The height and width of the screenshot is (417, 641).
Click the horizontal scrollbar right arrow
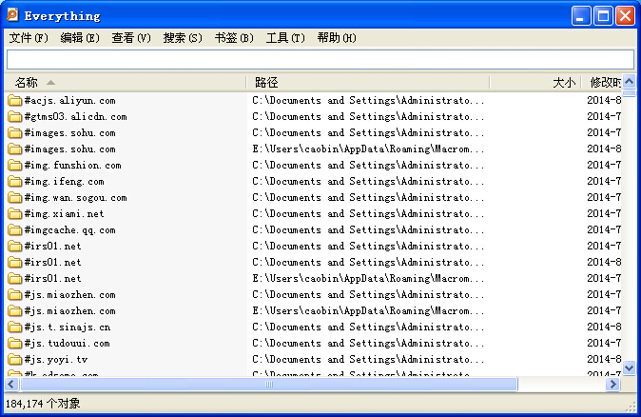pos(612,385)
